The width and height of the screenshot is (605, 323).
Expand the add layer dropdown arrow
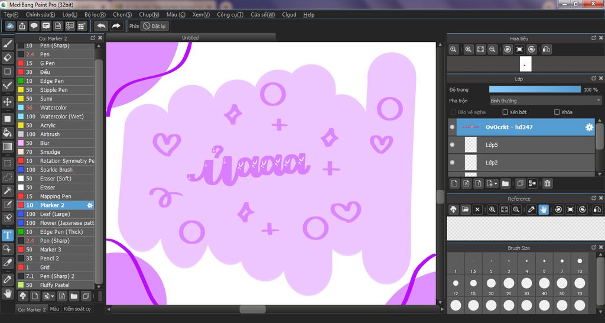click(x=496, y=184)
